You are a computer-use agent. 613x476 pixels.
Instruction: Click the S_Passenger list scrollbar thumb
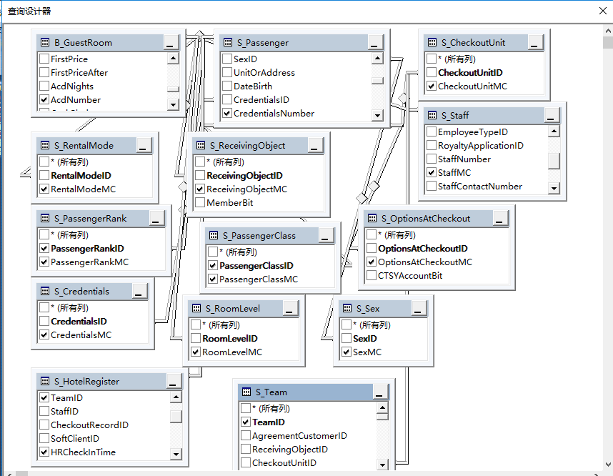point(377,81)
